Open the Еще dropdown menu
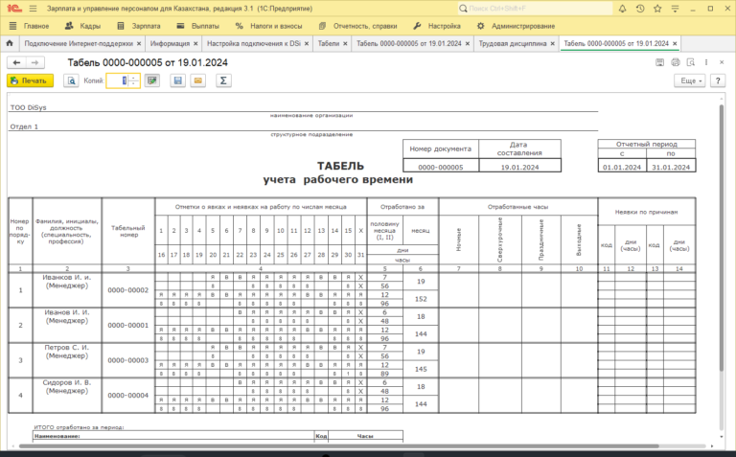The width and height of the screenshot is (736, 457). 689,80
